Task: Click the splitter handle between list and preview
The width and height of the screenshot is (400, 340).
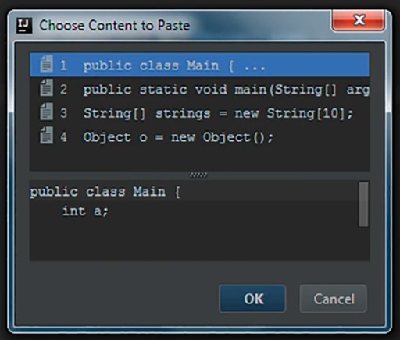Action: point(198,175)
